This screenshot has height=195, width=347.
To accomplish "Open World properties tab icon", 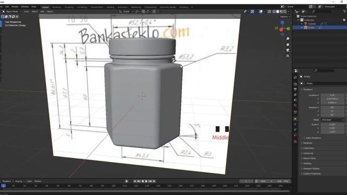I will 295,105.
